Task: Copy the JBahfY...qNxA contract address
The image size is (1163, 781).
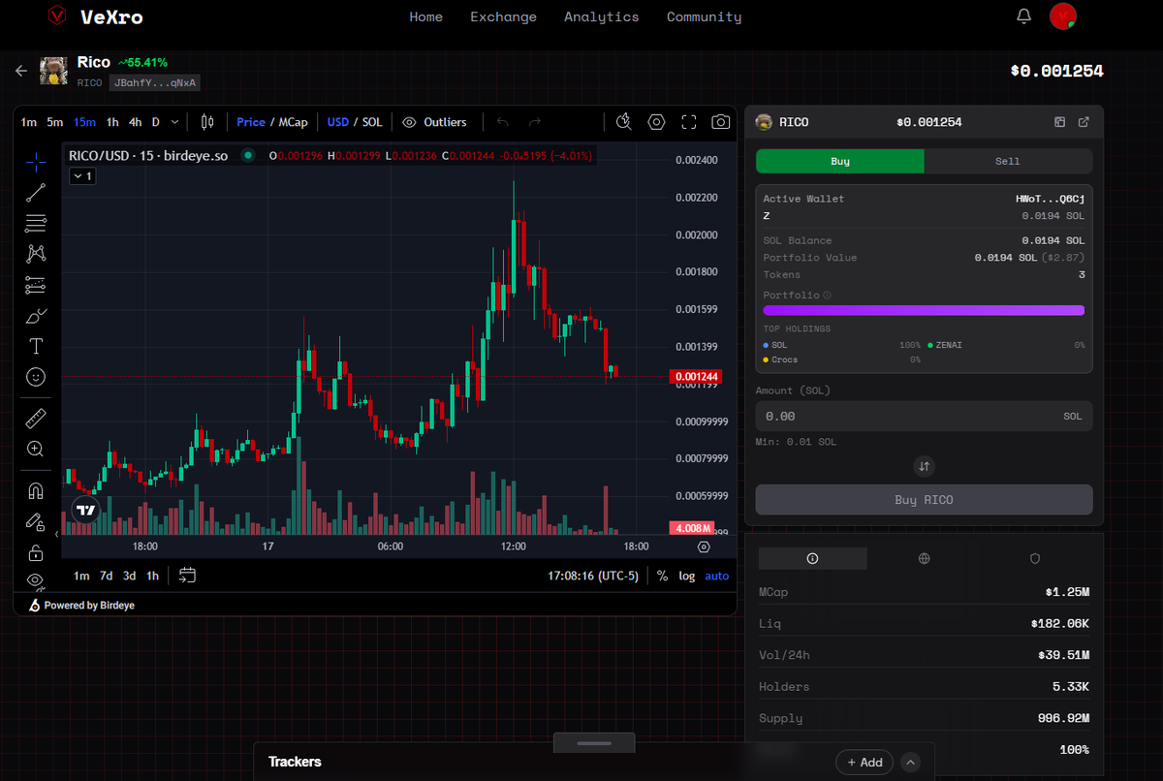Action: (x=155, y=83)
